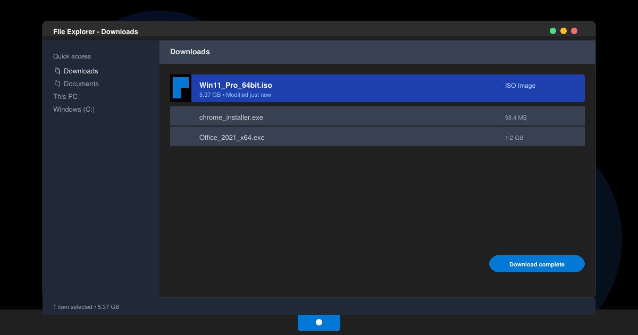Select the Office_2021_x64.exe row
638x335 pixels.
pos(377,137)
